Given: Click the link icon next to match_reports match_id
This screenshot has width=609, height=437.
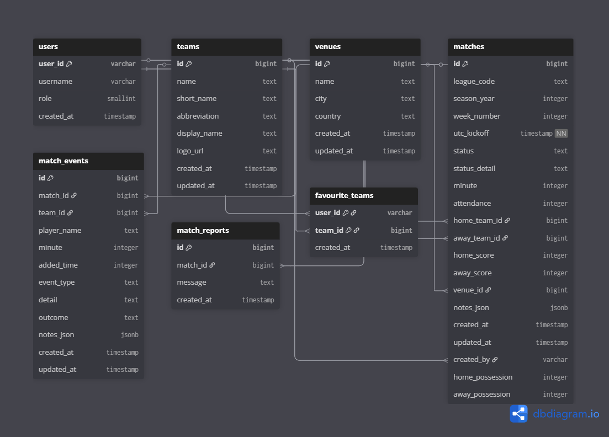Looking at the screenshot, I should pos(212,265).
